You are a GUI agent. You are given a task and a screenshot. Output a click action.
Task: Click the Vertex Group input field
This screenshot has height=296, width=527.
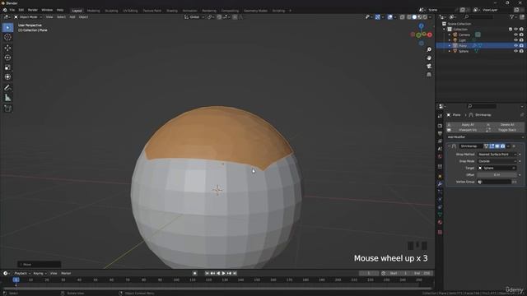494,182
